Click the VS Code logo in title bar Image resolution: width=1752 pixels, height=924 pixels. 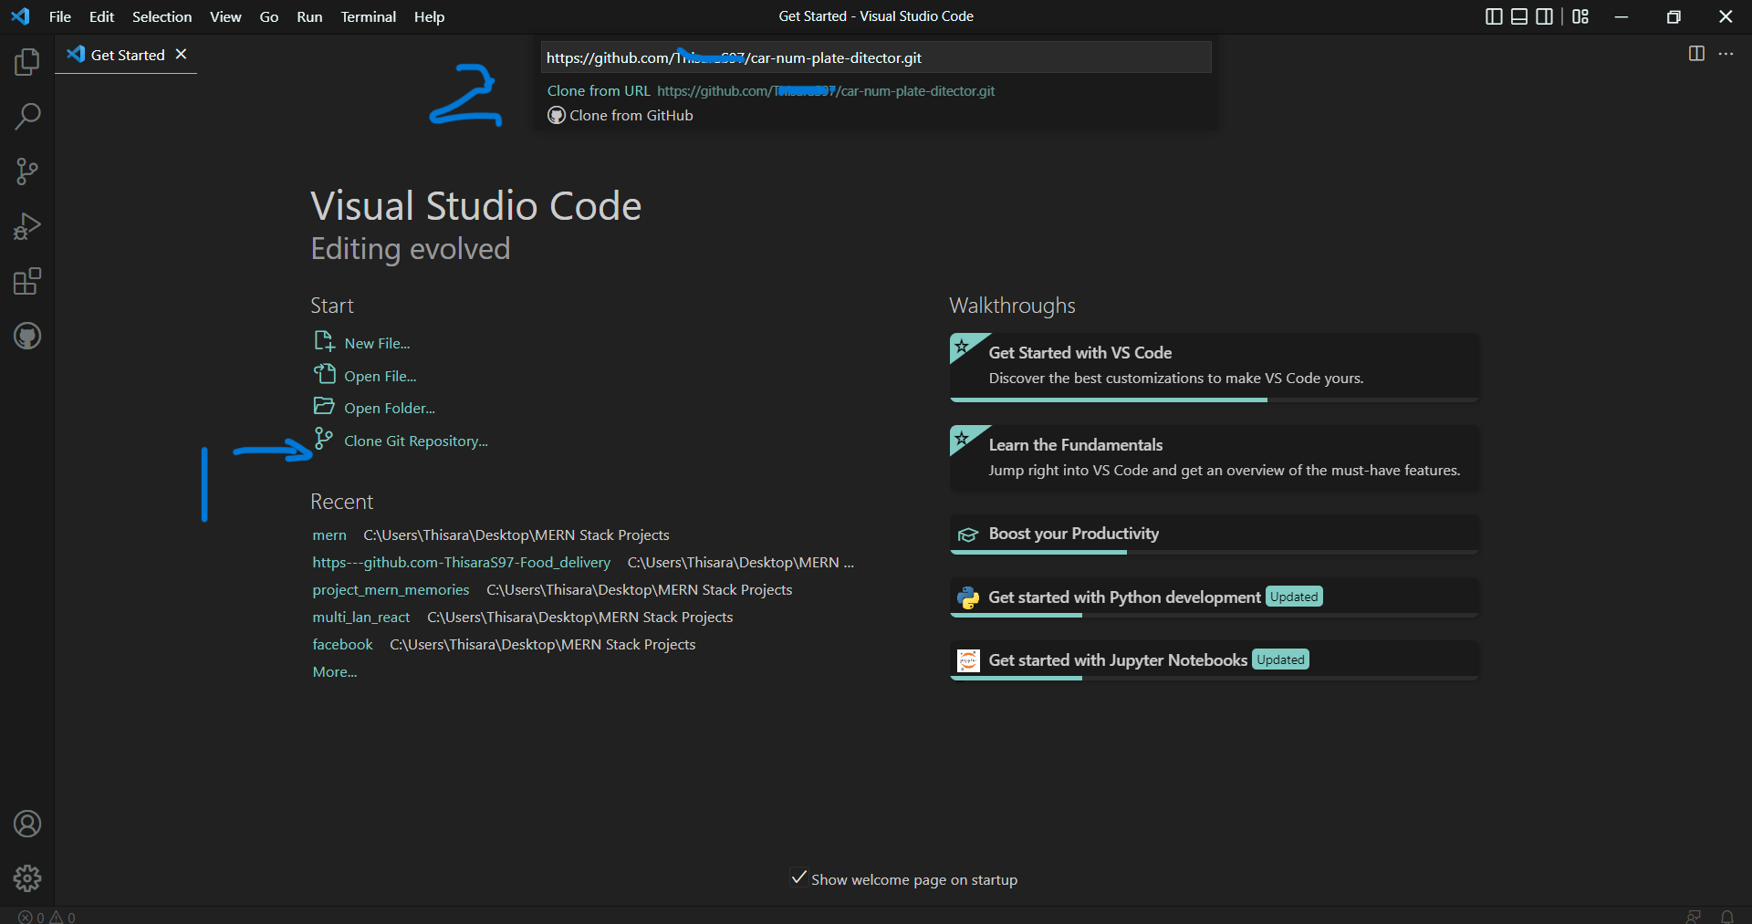(20, 16)
